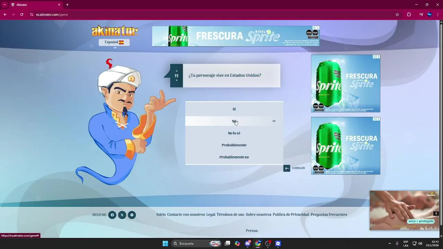The image size is (443, 249).
Task: Open Discord from the taskbar
Action: click(247, 243)
